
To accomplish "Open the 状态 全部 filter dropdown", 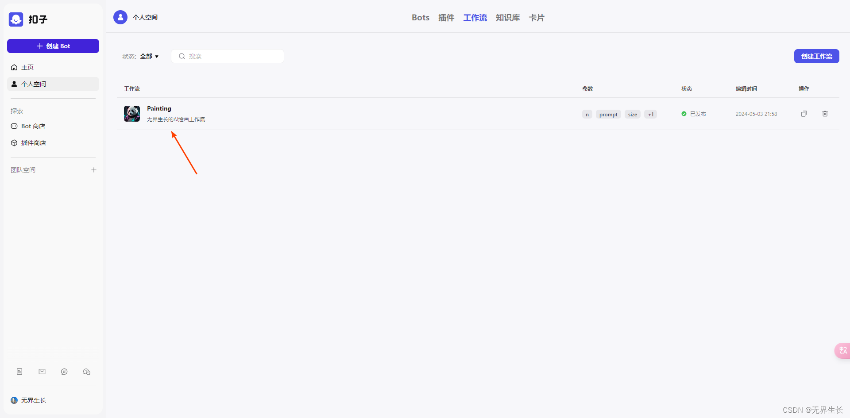I will point(149,56).
